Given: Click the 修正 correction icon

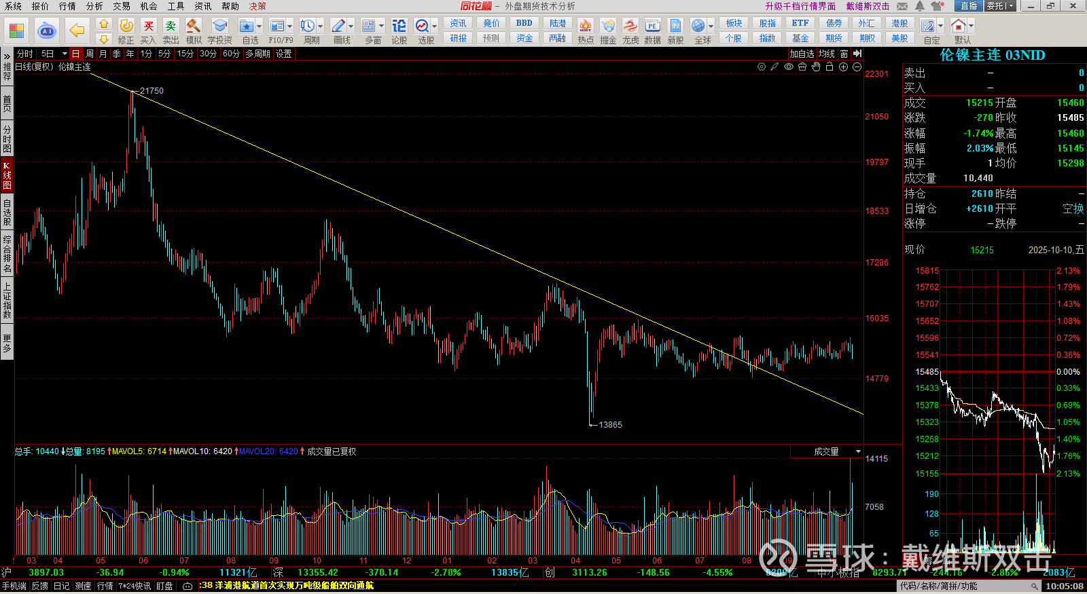Looking at the screenshot, I should pyautogui.click(x=126, y=31).
